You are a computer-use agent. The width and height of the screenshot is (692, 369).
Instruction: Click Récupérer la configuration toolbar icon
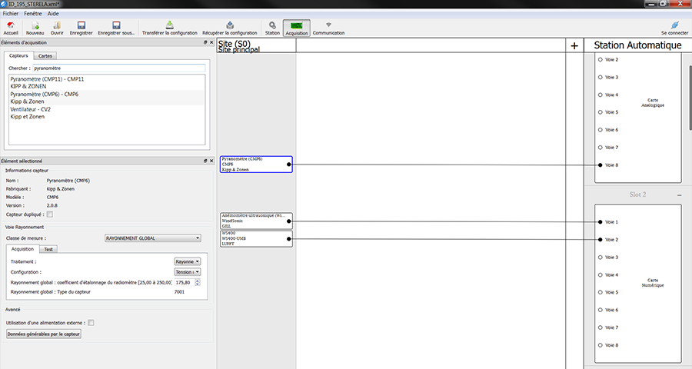point(229,25)
